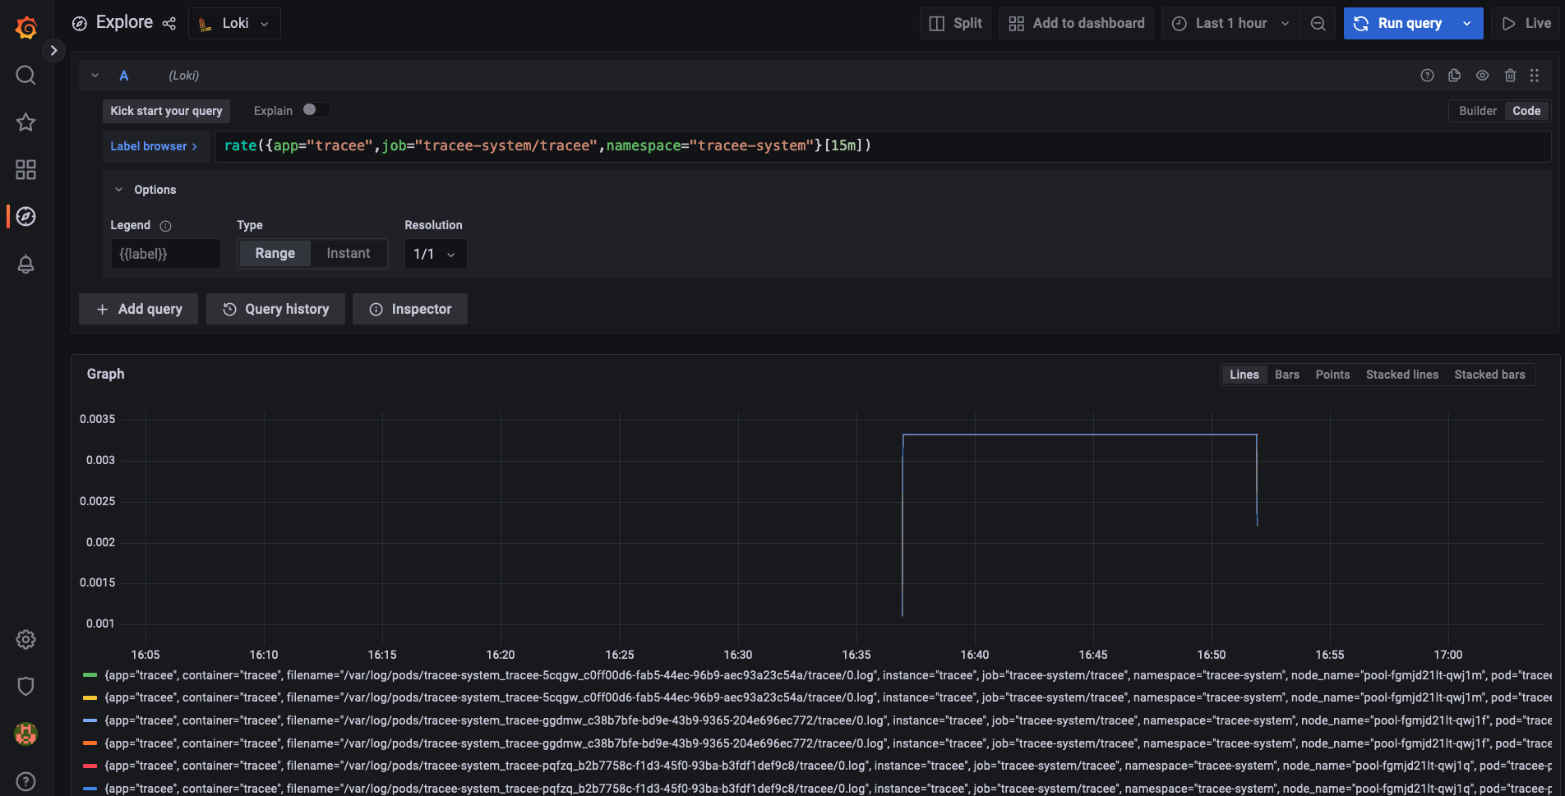Open the Dashboards grid icon
This screenshot has height=796, width=1565.
pyautogui.click(x=25, y=169)
